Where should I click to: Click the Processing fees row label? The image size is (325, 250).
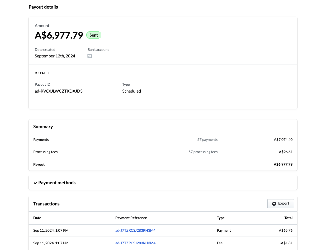(45, 152)
